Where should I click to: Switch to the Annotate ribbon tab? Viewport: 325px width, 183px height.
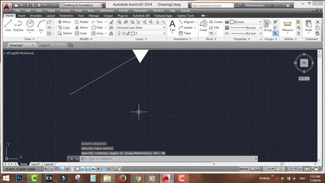pyautogui.click(x=36, y=16)
